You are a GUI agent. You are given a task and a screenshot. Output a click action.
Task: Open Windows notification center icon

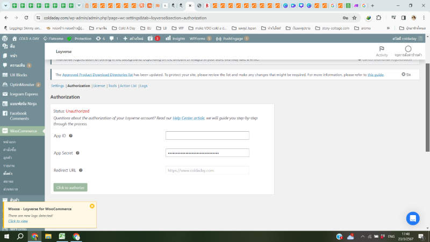click(421, 237)
